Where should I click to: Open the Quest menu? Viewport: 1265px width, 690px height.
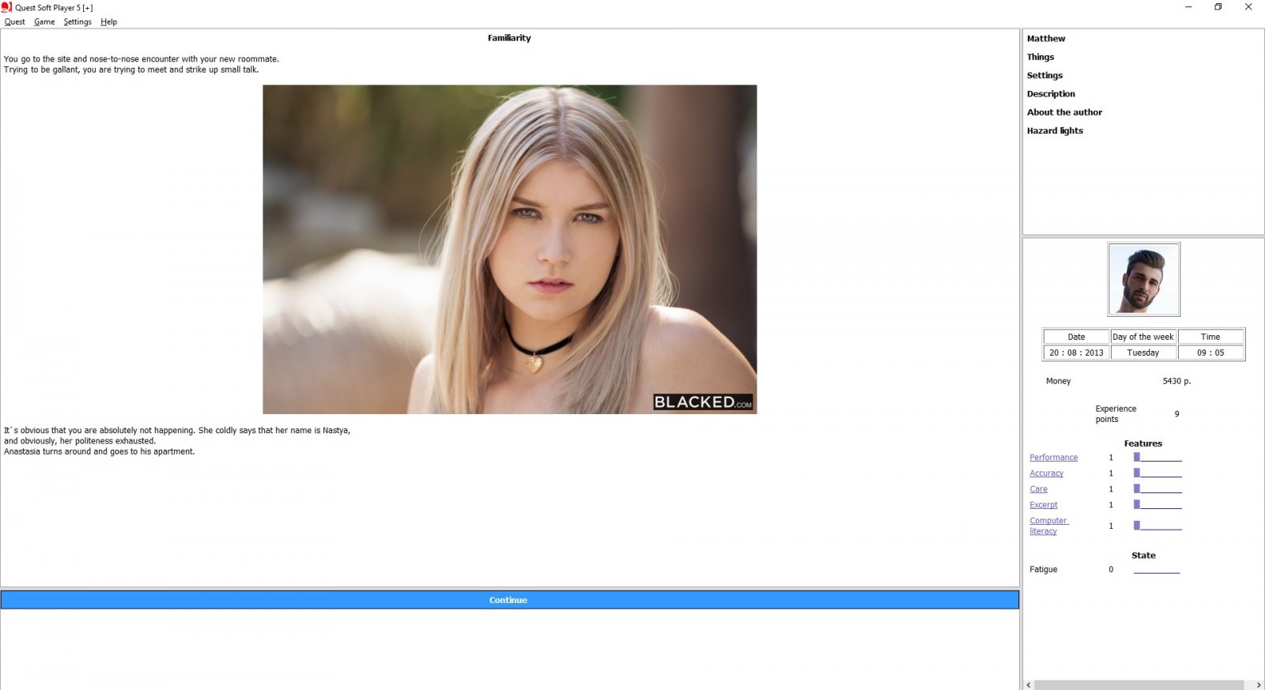[x=14, y=22]
